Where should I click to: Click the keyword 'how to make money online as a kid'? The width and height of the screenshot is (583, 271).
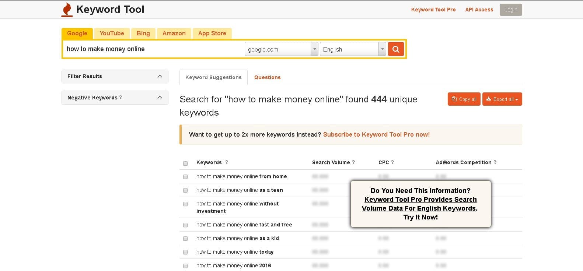[238, 238]
